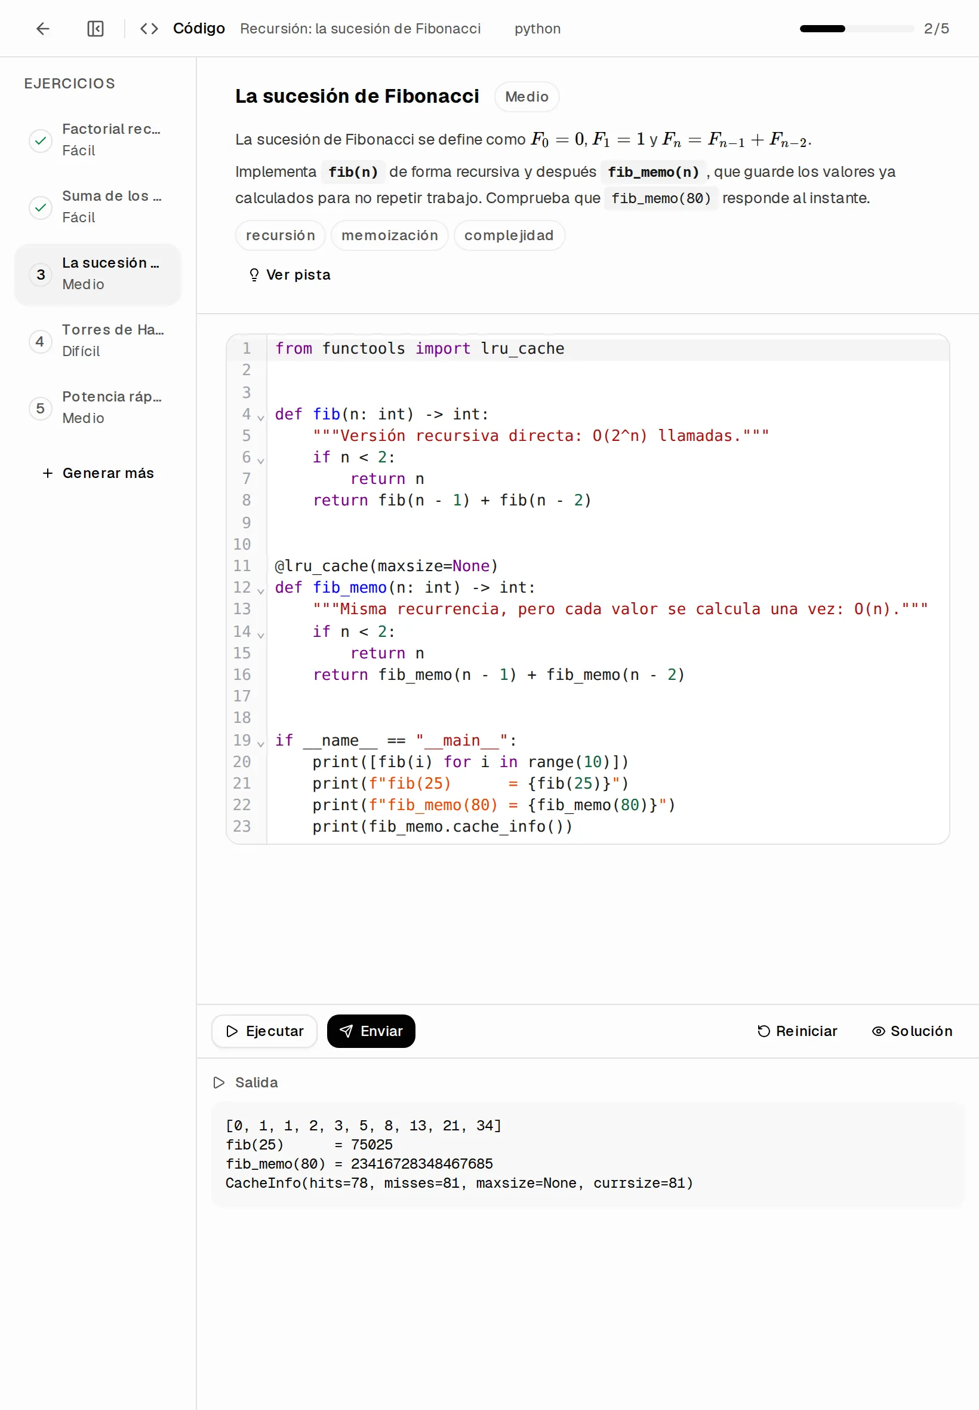Image resolution: width=979 pixels, height=1410 pixels.
Task: Click the back arrow icon
Action: 43,28
